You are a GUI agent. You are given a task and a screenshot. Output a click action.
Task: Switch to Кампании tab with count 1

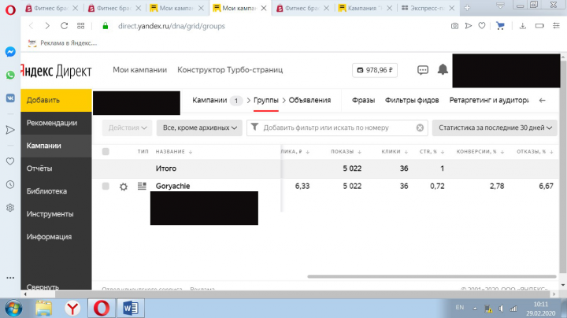click(x=217, y=101)
